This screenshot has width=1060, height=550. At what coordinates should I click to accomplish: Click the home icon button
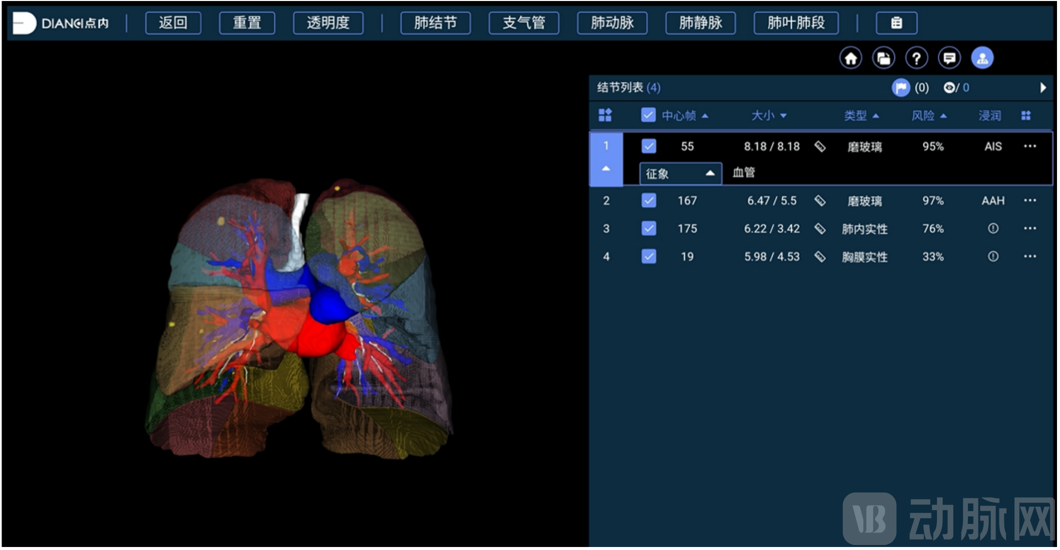click(x=850, y=58)
